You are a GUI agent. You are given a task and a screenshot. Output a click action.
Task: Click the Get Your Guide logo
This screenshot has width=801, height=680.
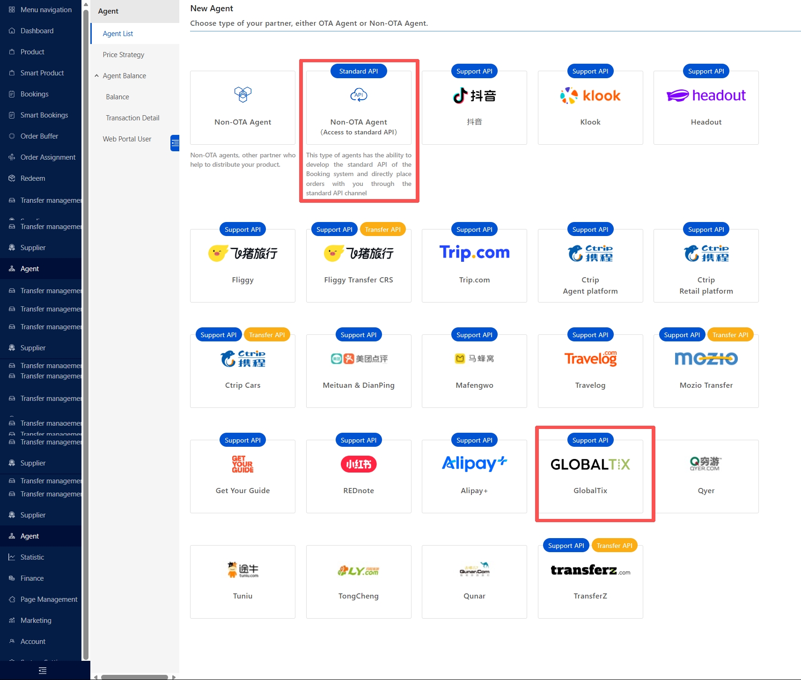pos(243,464)
